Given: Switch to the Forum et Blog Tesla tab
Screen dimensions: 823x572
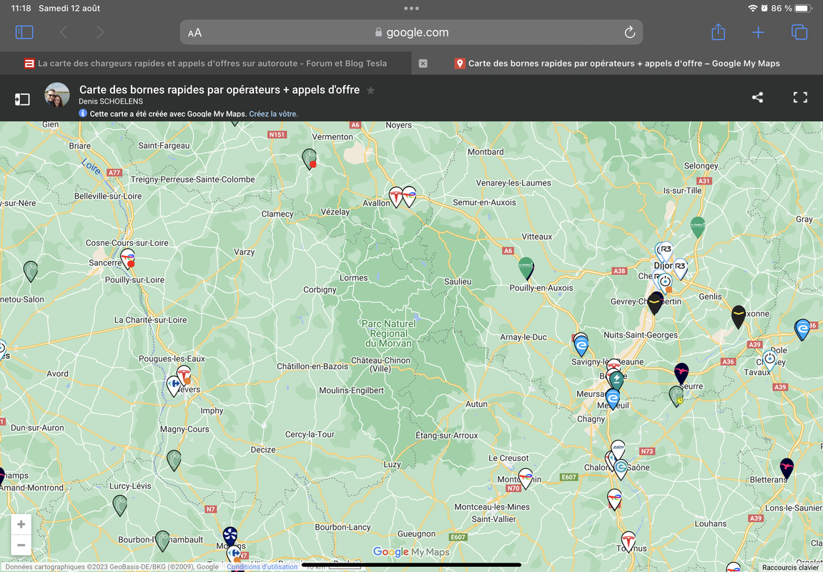Looking at the screenshot, I should pos(206,64).
